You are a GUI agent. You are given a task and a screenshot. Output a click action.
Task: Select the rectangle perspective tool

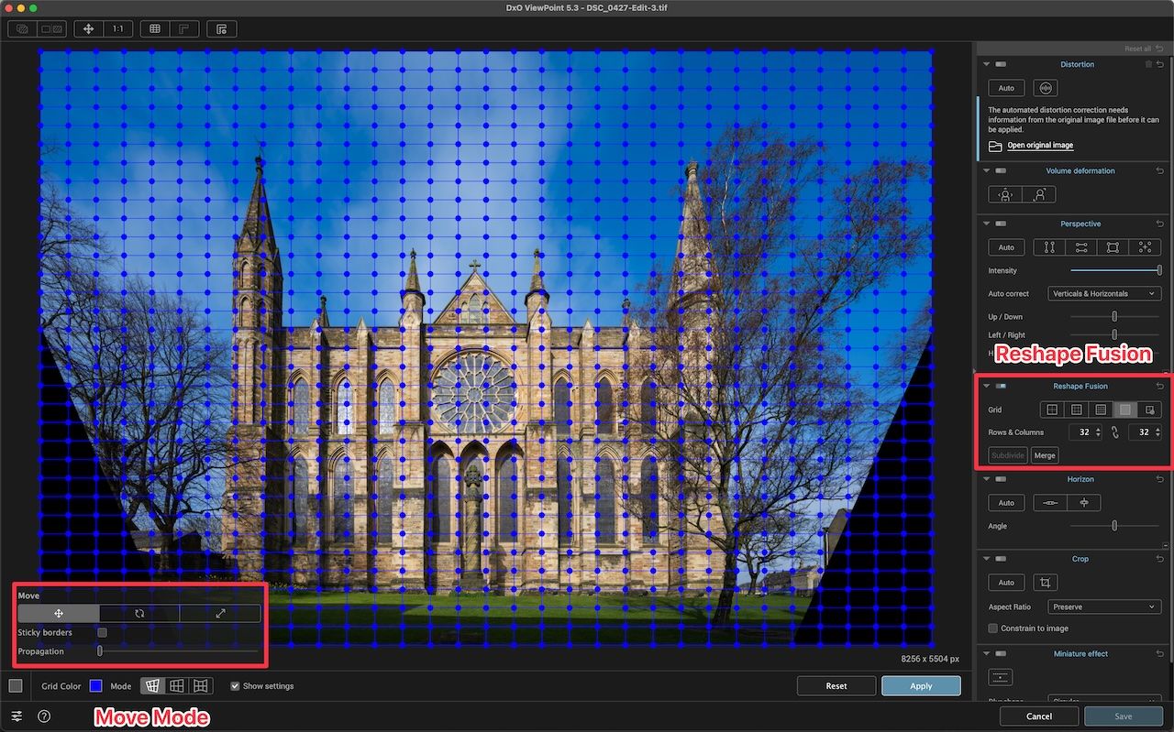click(1113, 247)
